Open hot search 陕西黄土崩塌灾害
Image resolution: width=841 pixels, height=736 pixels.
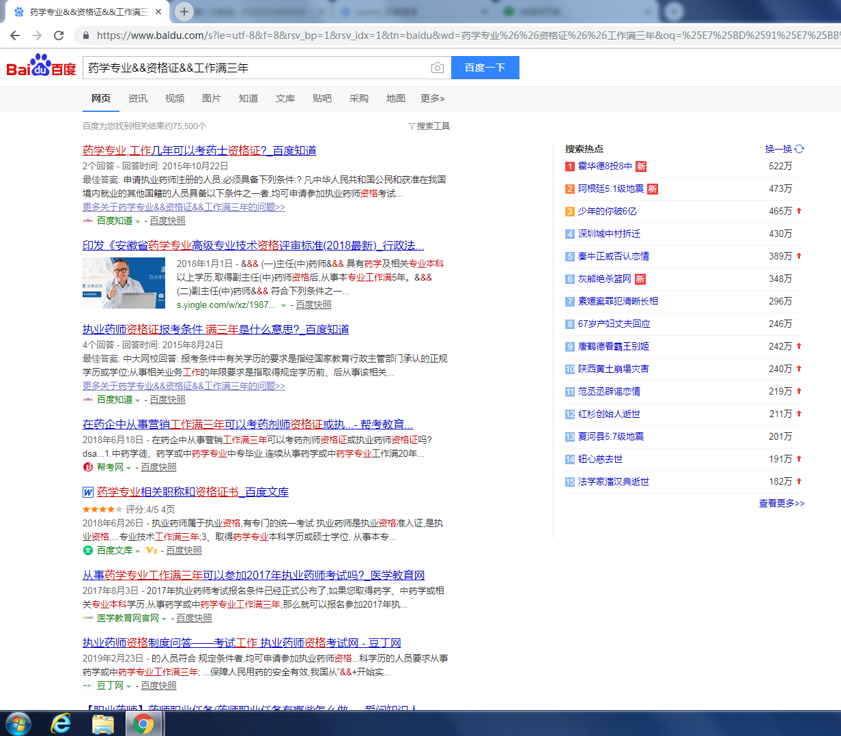coord(614,369)
